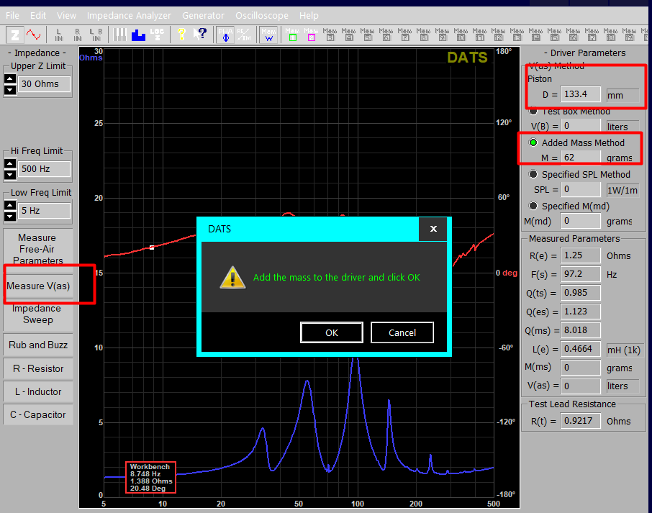
Task: Click the piston diameter D field
Action: [x=580, y=94]
